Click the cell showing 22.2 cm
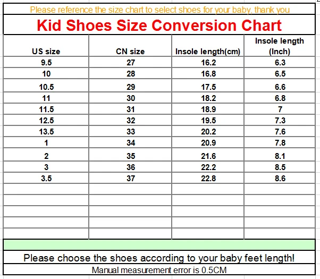Image resolution: width=320 pixels, height=279 pixels. [x=208, y=167]
